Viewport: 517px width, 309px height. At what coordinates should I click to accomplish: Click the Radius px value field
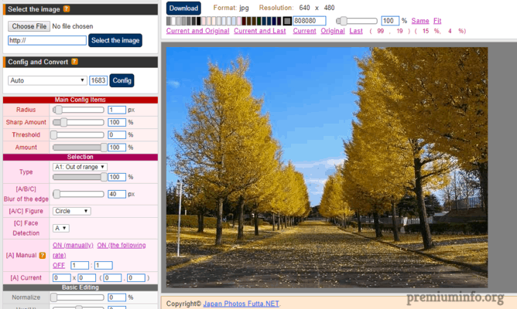tap(117, 110)
